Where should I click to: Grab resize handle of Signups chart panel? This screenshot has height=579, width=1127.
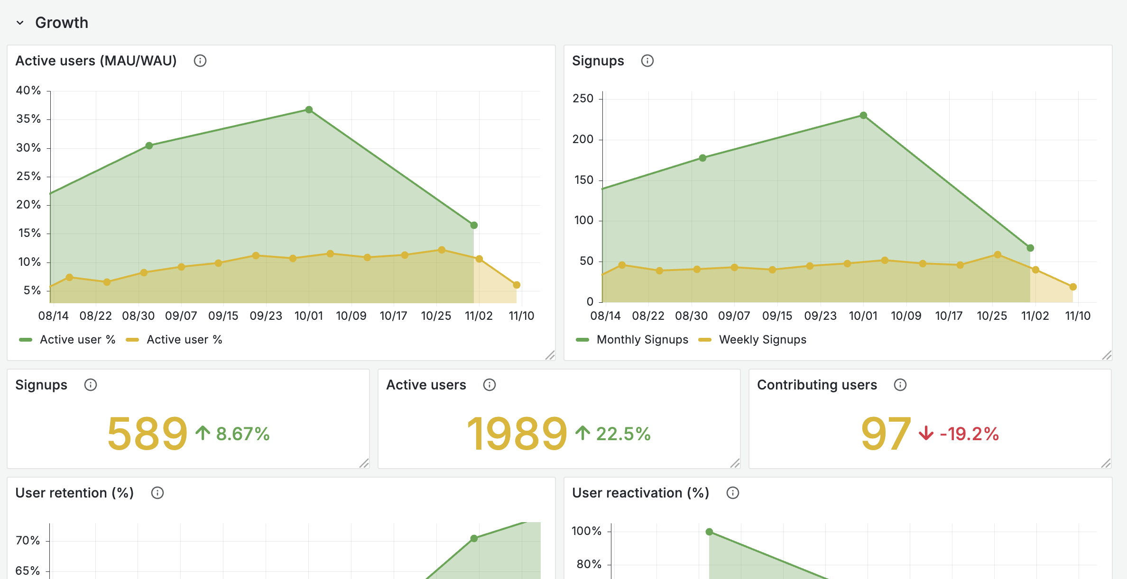[x=1107, y=355]
